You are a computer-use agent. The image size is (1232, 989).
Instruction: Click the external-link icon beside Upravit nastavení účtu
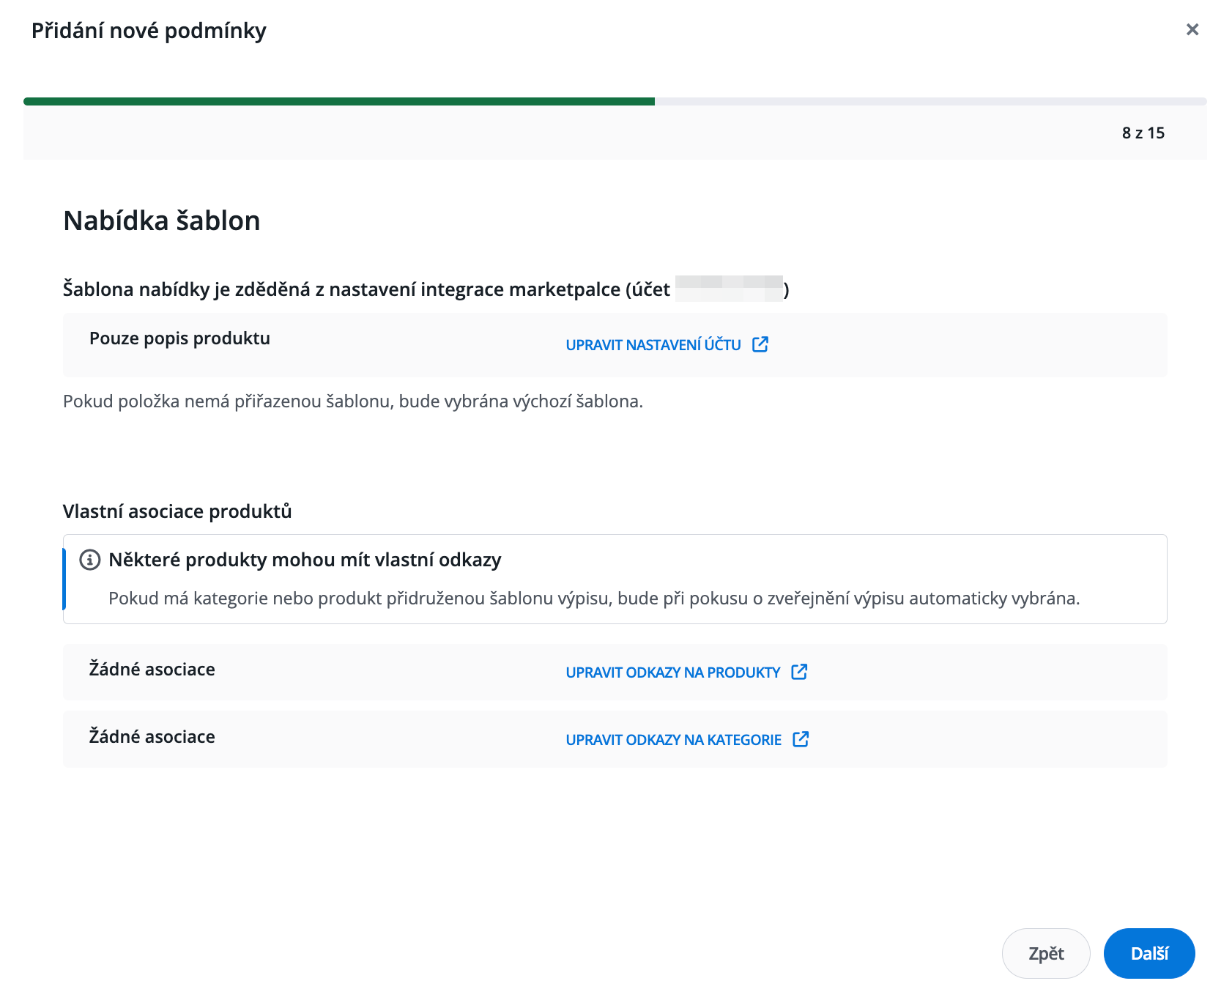pyautogui.click(x=760, y=344)
